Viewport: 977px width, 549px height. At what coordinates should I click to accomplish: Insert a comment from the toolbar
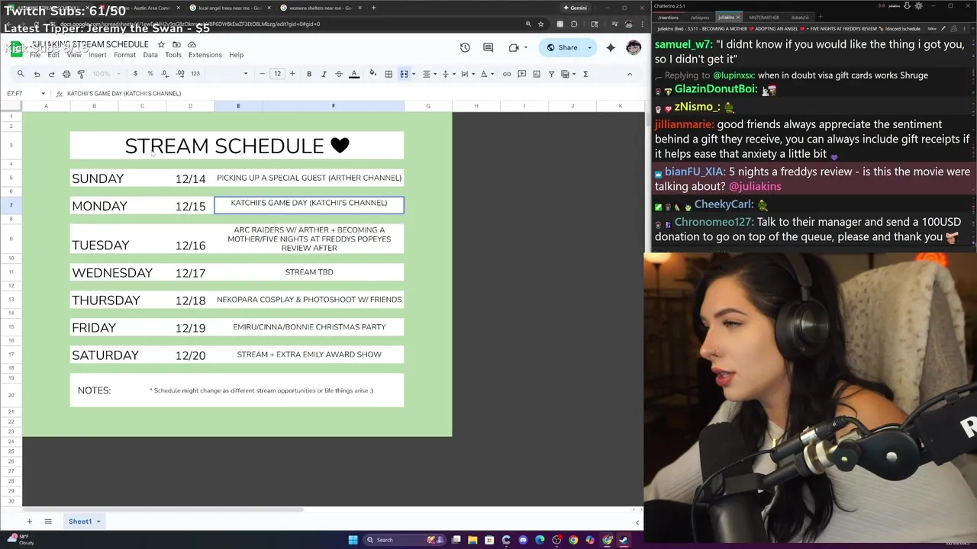tap(521, 74)
